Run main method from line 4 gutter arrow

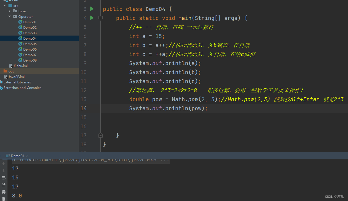tap(92, 18)
